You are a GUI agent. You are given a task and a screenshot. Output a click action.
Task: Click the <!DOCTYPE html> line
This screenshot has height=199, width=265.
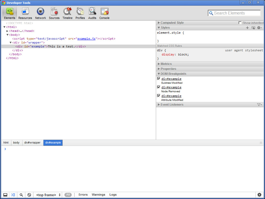pyautogui.click(x=19, y=23)
